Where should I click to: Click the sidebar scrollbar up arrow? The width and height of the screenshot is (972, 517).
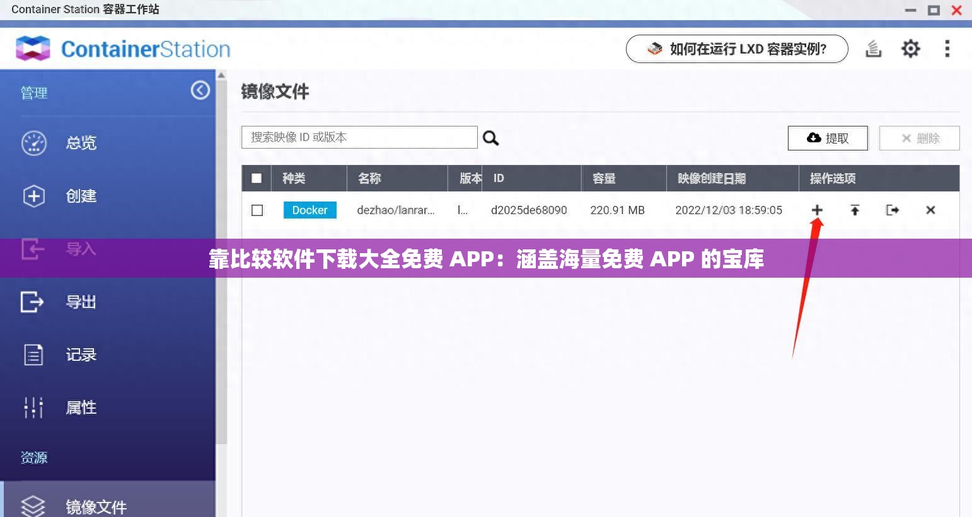point(221,75)
